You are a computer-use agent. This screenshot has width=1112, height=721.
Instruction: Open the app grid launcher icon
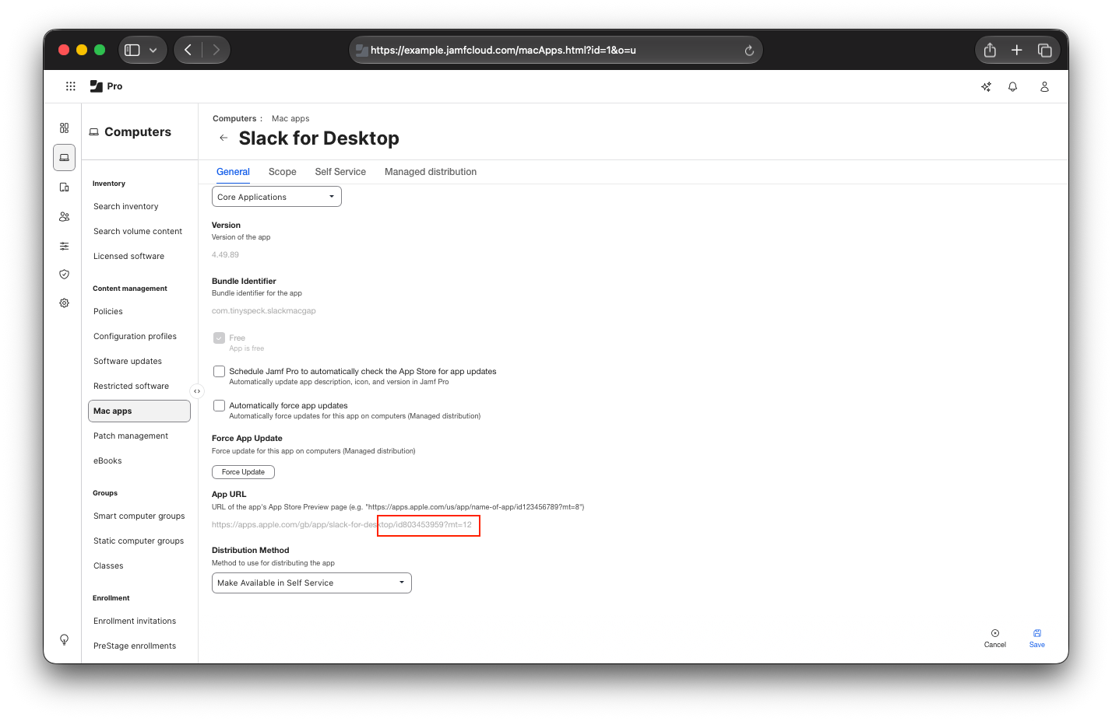click(71, 86)
